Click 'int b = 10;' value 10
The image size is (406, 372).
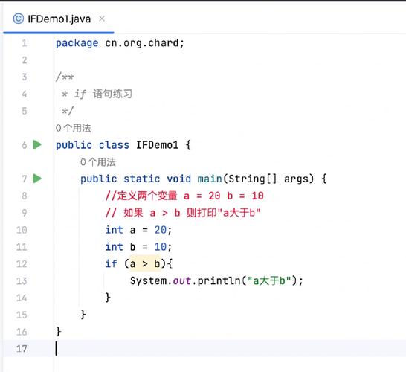click(x=161, y=246)
